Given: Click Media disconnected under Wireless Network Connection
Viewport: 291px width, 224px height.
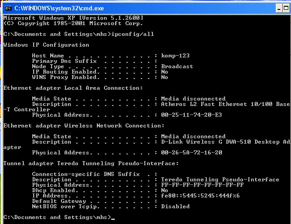Looking at the screenshot, I should pyautogui.click(x=193, y=136).
